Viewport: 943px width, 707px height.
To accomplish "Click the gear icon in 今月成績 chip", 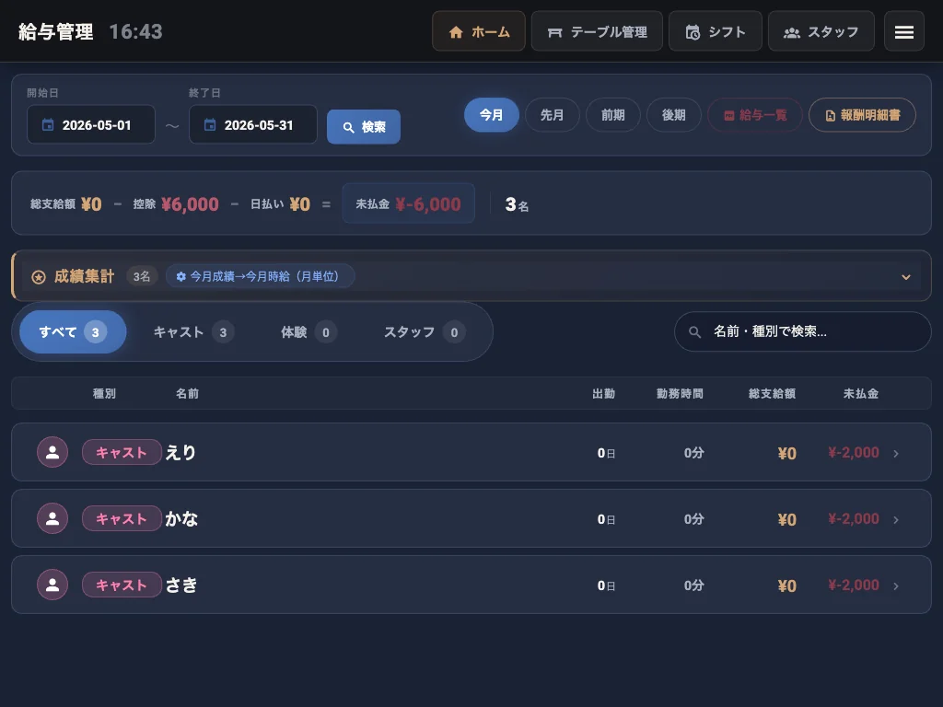I will (180, 276).
